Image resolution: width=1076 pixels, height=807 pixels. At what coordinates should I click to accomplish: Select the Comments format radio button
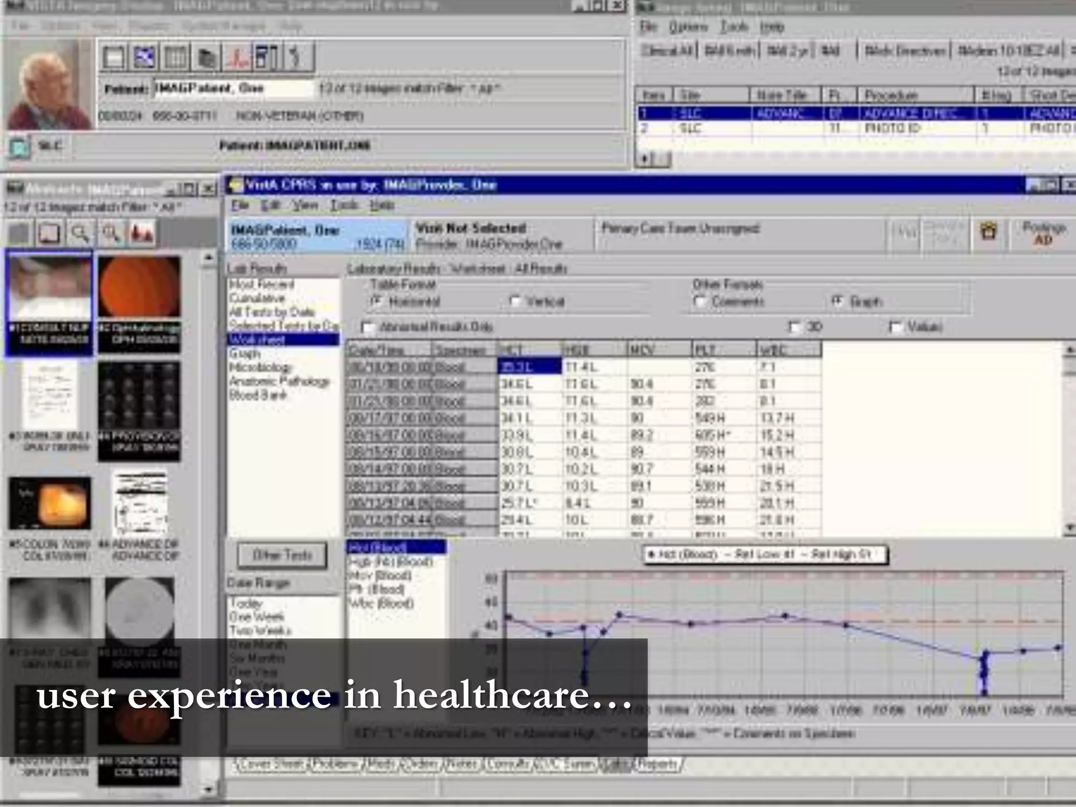point(699,302)
